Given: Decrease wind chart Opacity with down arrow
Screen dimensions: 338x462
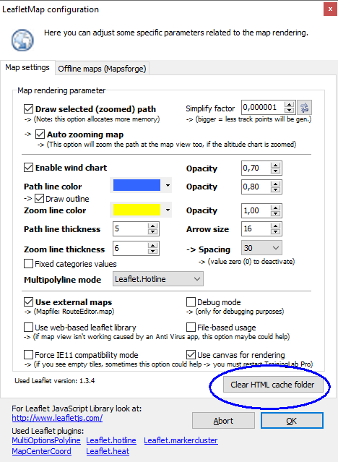Looking at the screenshot, I should [x=276, y=171].
